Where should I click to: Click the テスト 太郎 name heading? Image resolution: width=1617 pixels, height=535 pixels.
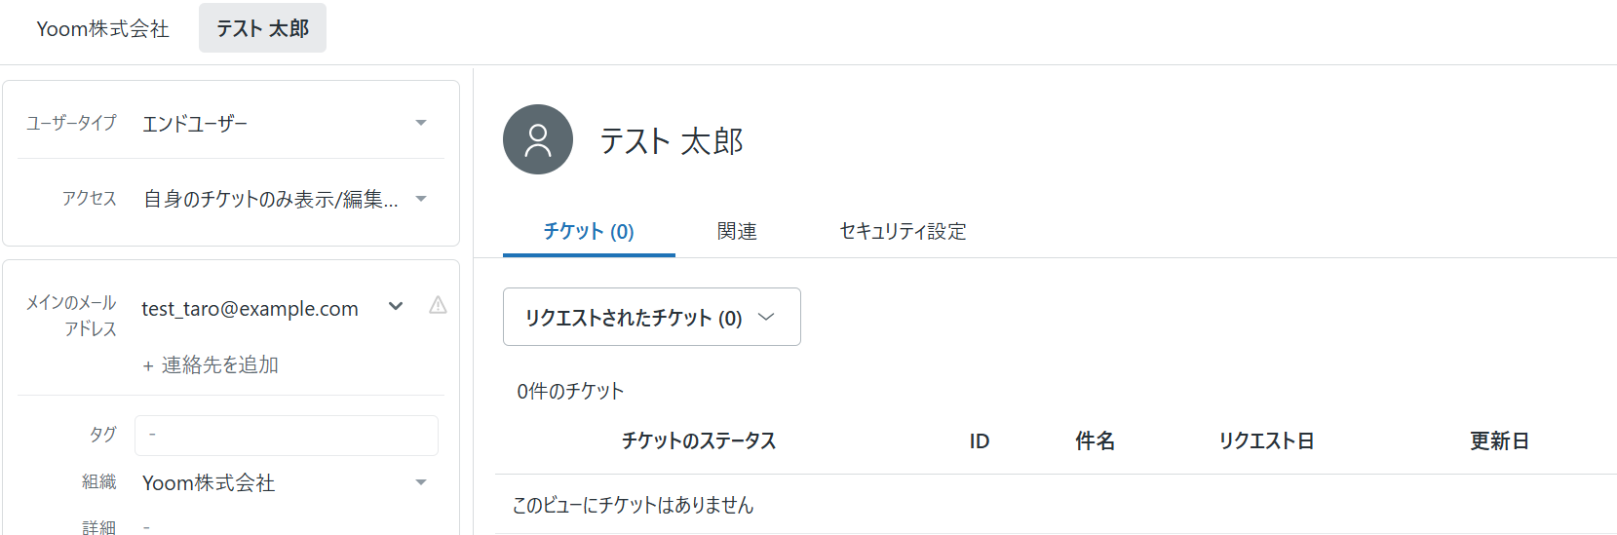click(672, 141)
